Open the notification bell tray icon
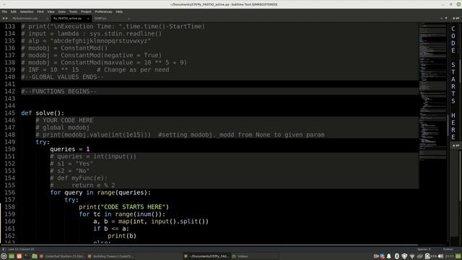Image resolution: width=462 pixels, height=260 pixels. tap(389, 256)
